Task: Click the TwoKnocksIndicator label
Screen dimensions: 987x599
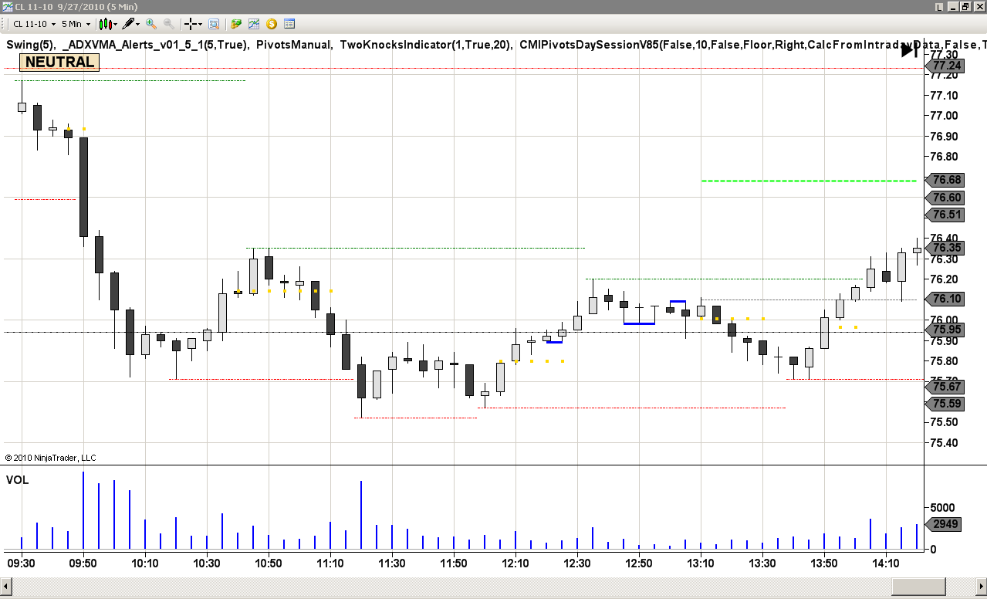Action: pyautogui.click(x=426, y=45)
